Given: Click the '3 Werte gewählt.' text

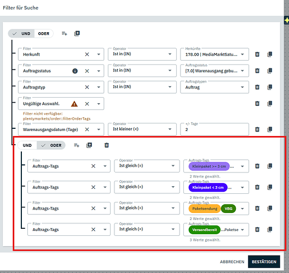Looking at the screenshot, I should [x=205, y=240].
